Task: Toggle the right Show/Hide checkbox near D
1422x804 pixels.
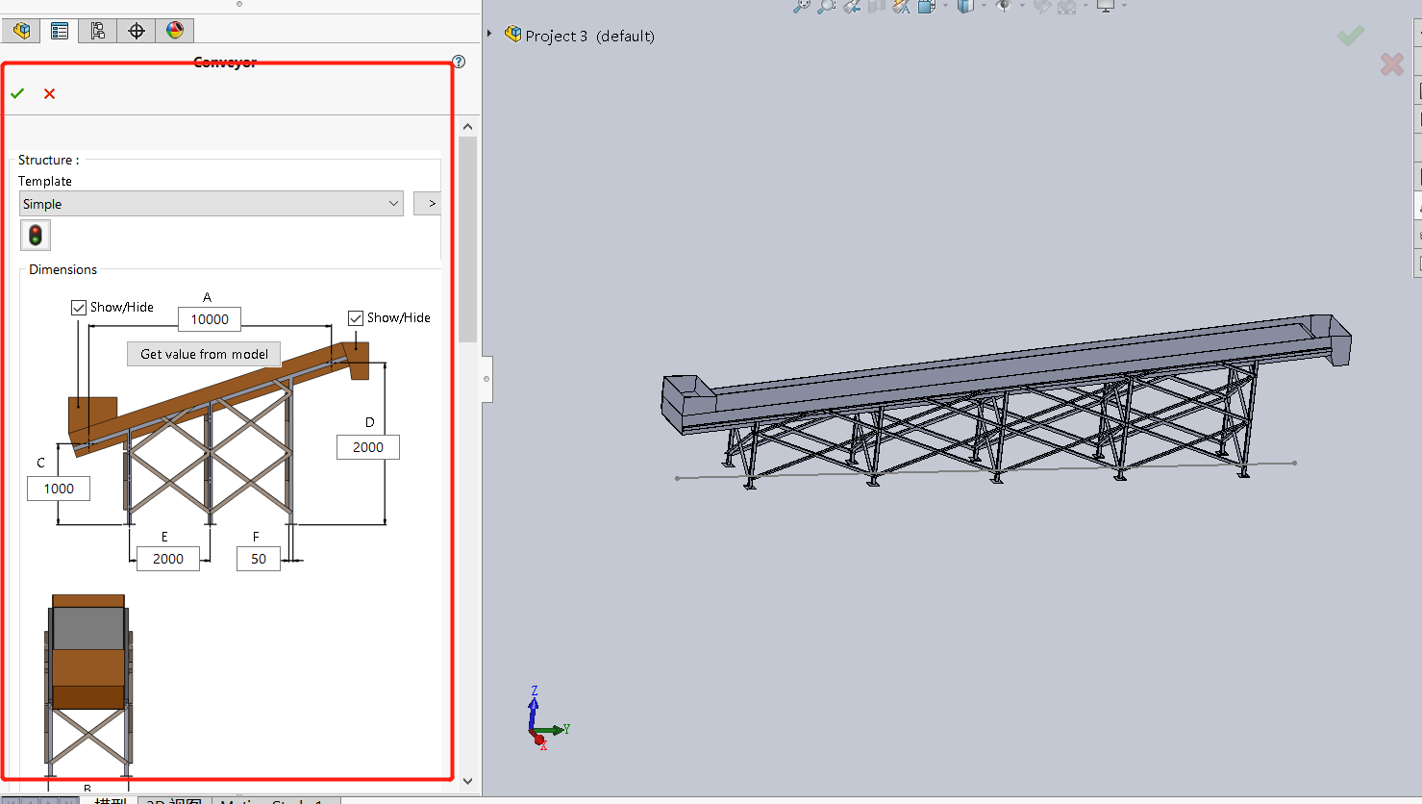Action: (x=356, y=318)
